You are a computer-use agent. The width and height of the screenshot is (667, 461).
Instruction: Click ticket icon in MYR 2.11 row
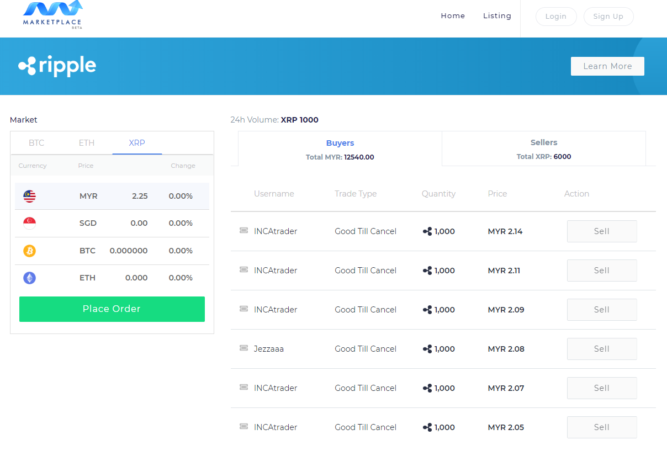[243, 269]
